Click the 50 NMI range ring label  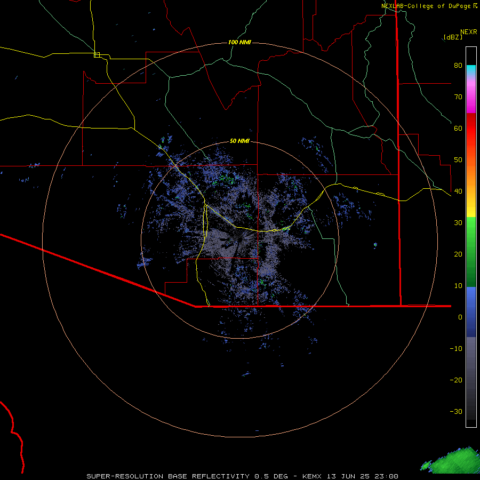pos(239,141)
